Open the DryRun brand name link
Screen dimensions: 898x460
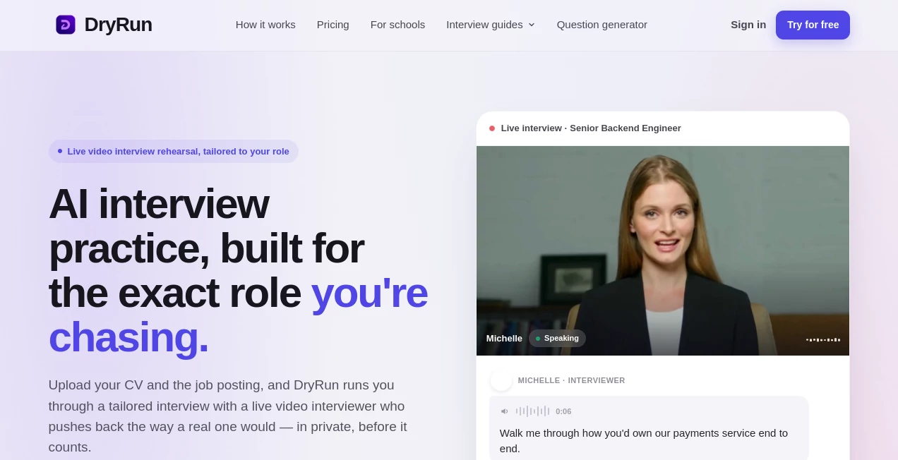(x=118, y=25)
